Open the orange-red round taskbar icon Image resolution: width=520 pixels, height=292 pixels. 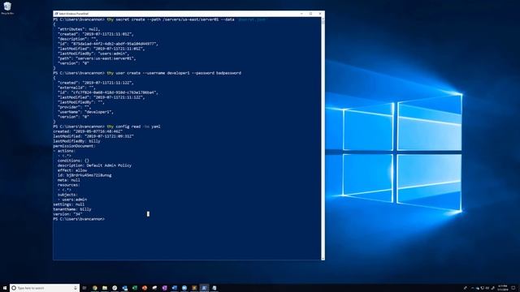[145, 288]
